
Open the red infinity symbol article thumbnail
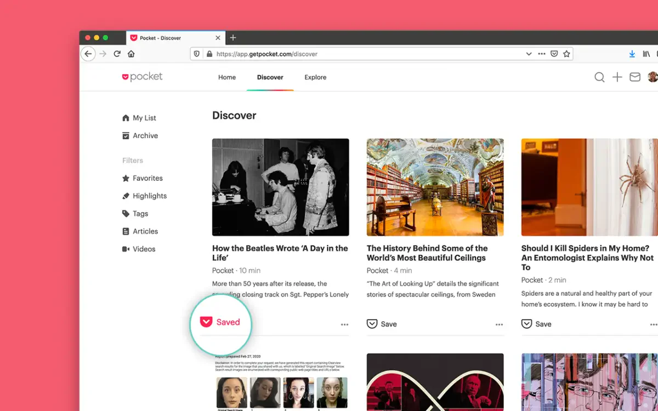point(435,382)
